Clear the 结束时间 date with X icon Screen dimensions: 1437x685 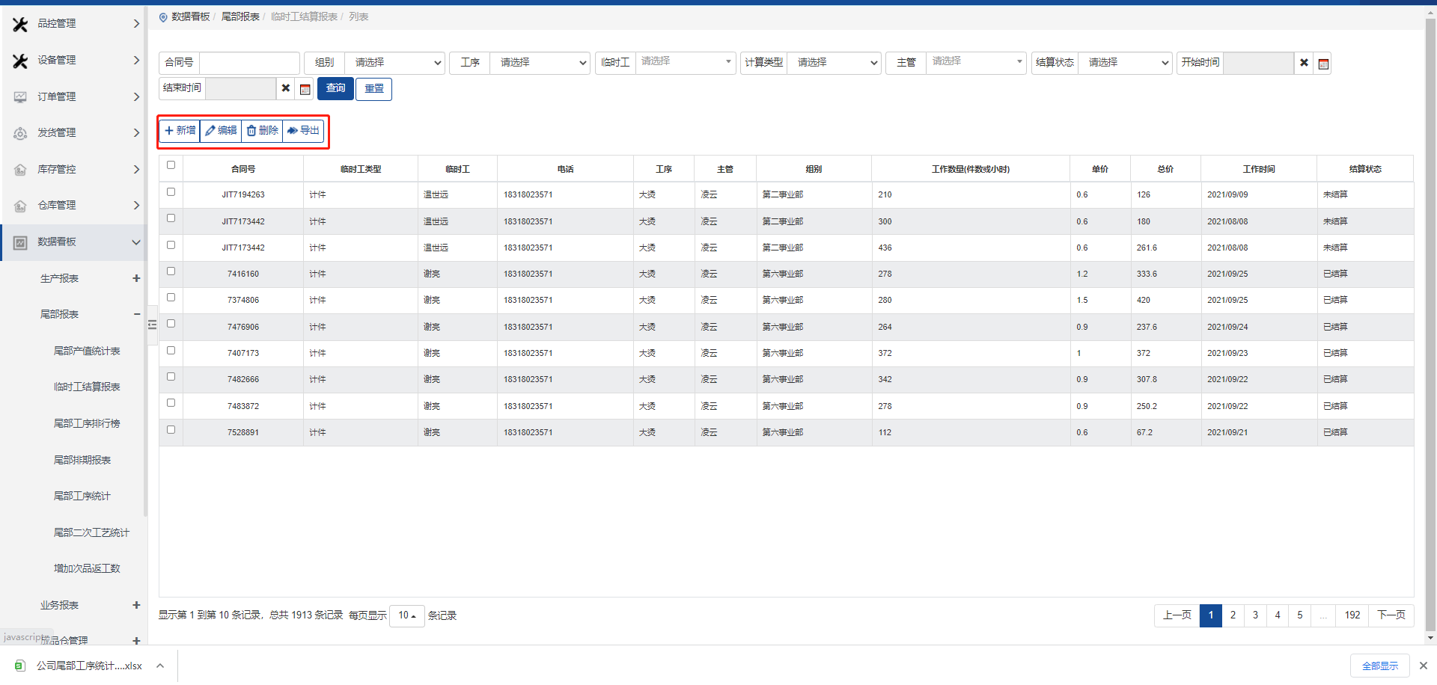tap(285, 88)
